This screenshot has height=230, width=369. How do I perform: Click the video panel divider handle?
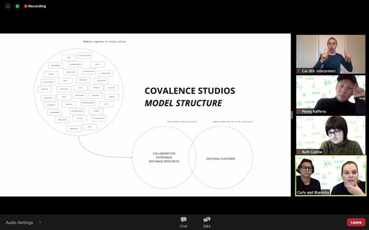pos(292,115)
